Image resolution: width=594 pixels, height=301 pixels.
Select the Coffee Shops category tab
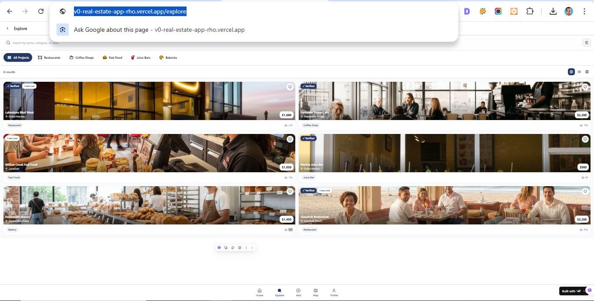(x=81, y=57)
